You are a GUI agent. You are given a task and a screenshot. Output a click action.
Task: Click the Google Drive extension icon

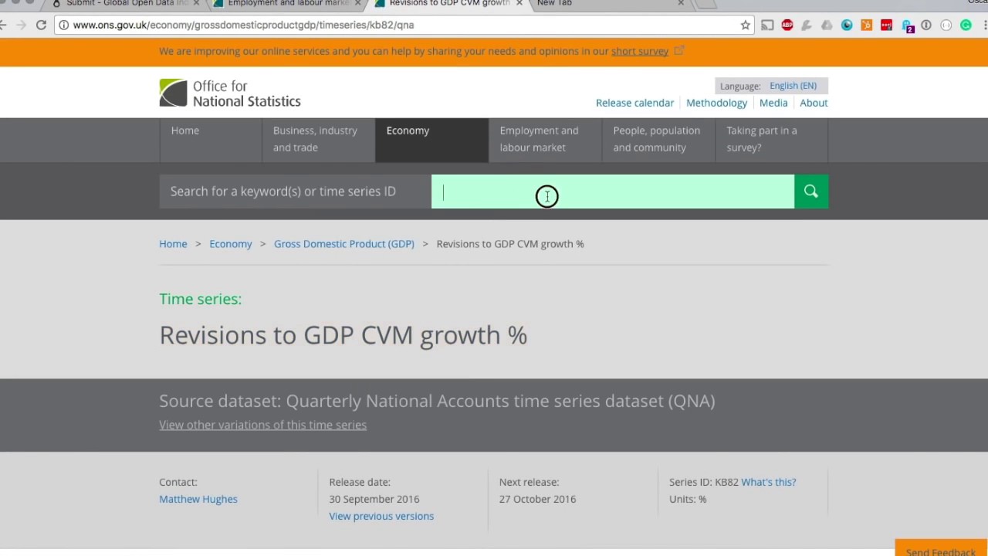[x=827, y=25]
